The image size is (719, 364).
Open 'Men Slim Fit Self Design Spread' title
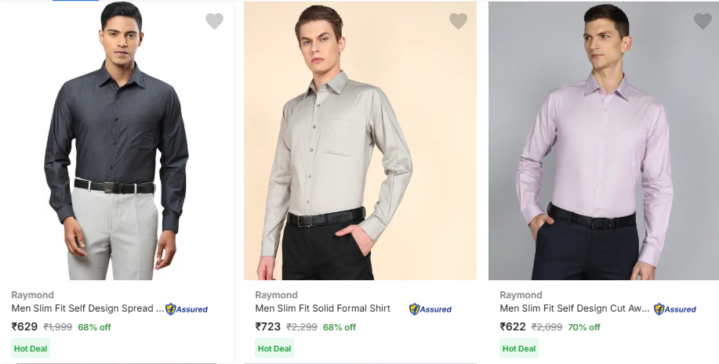pyautogui.click(x=87, y=308)
